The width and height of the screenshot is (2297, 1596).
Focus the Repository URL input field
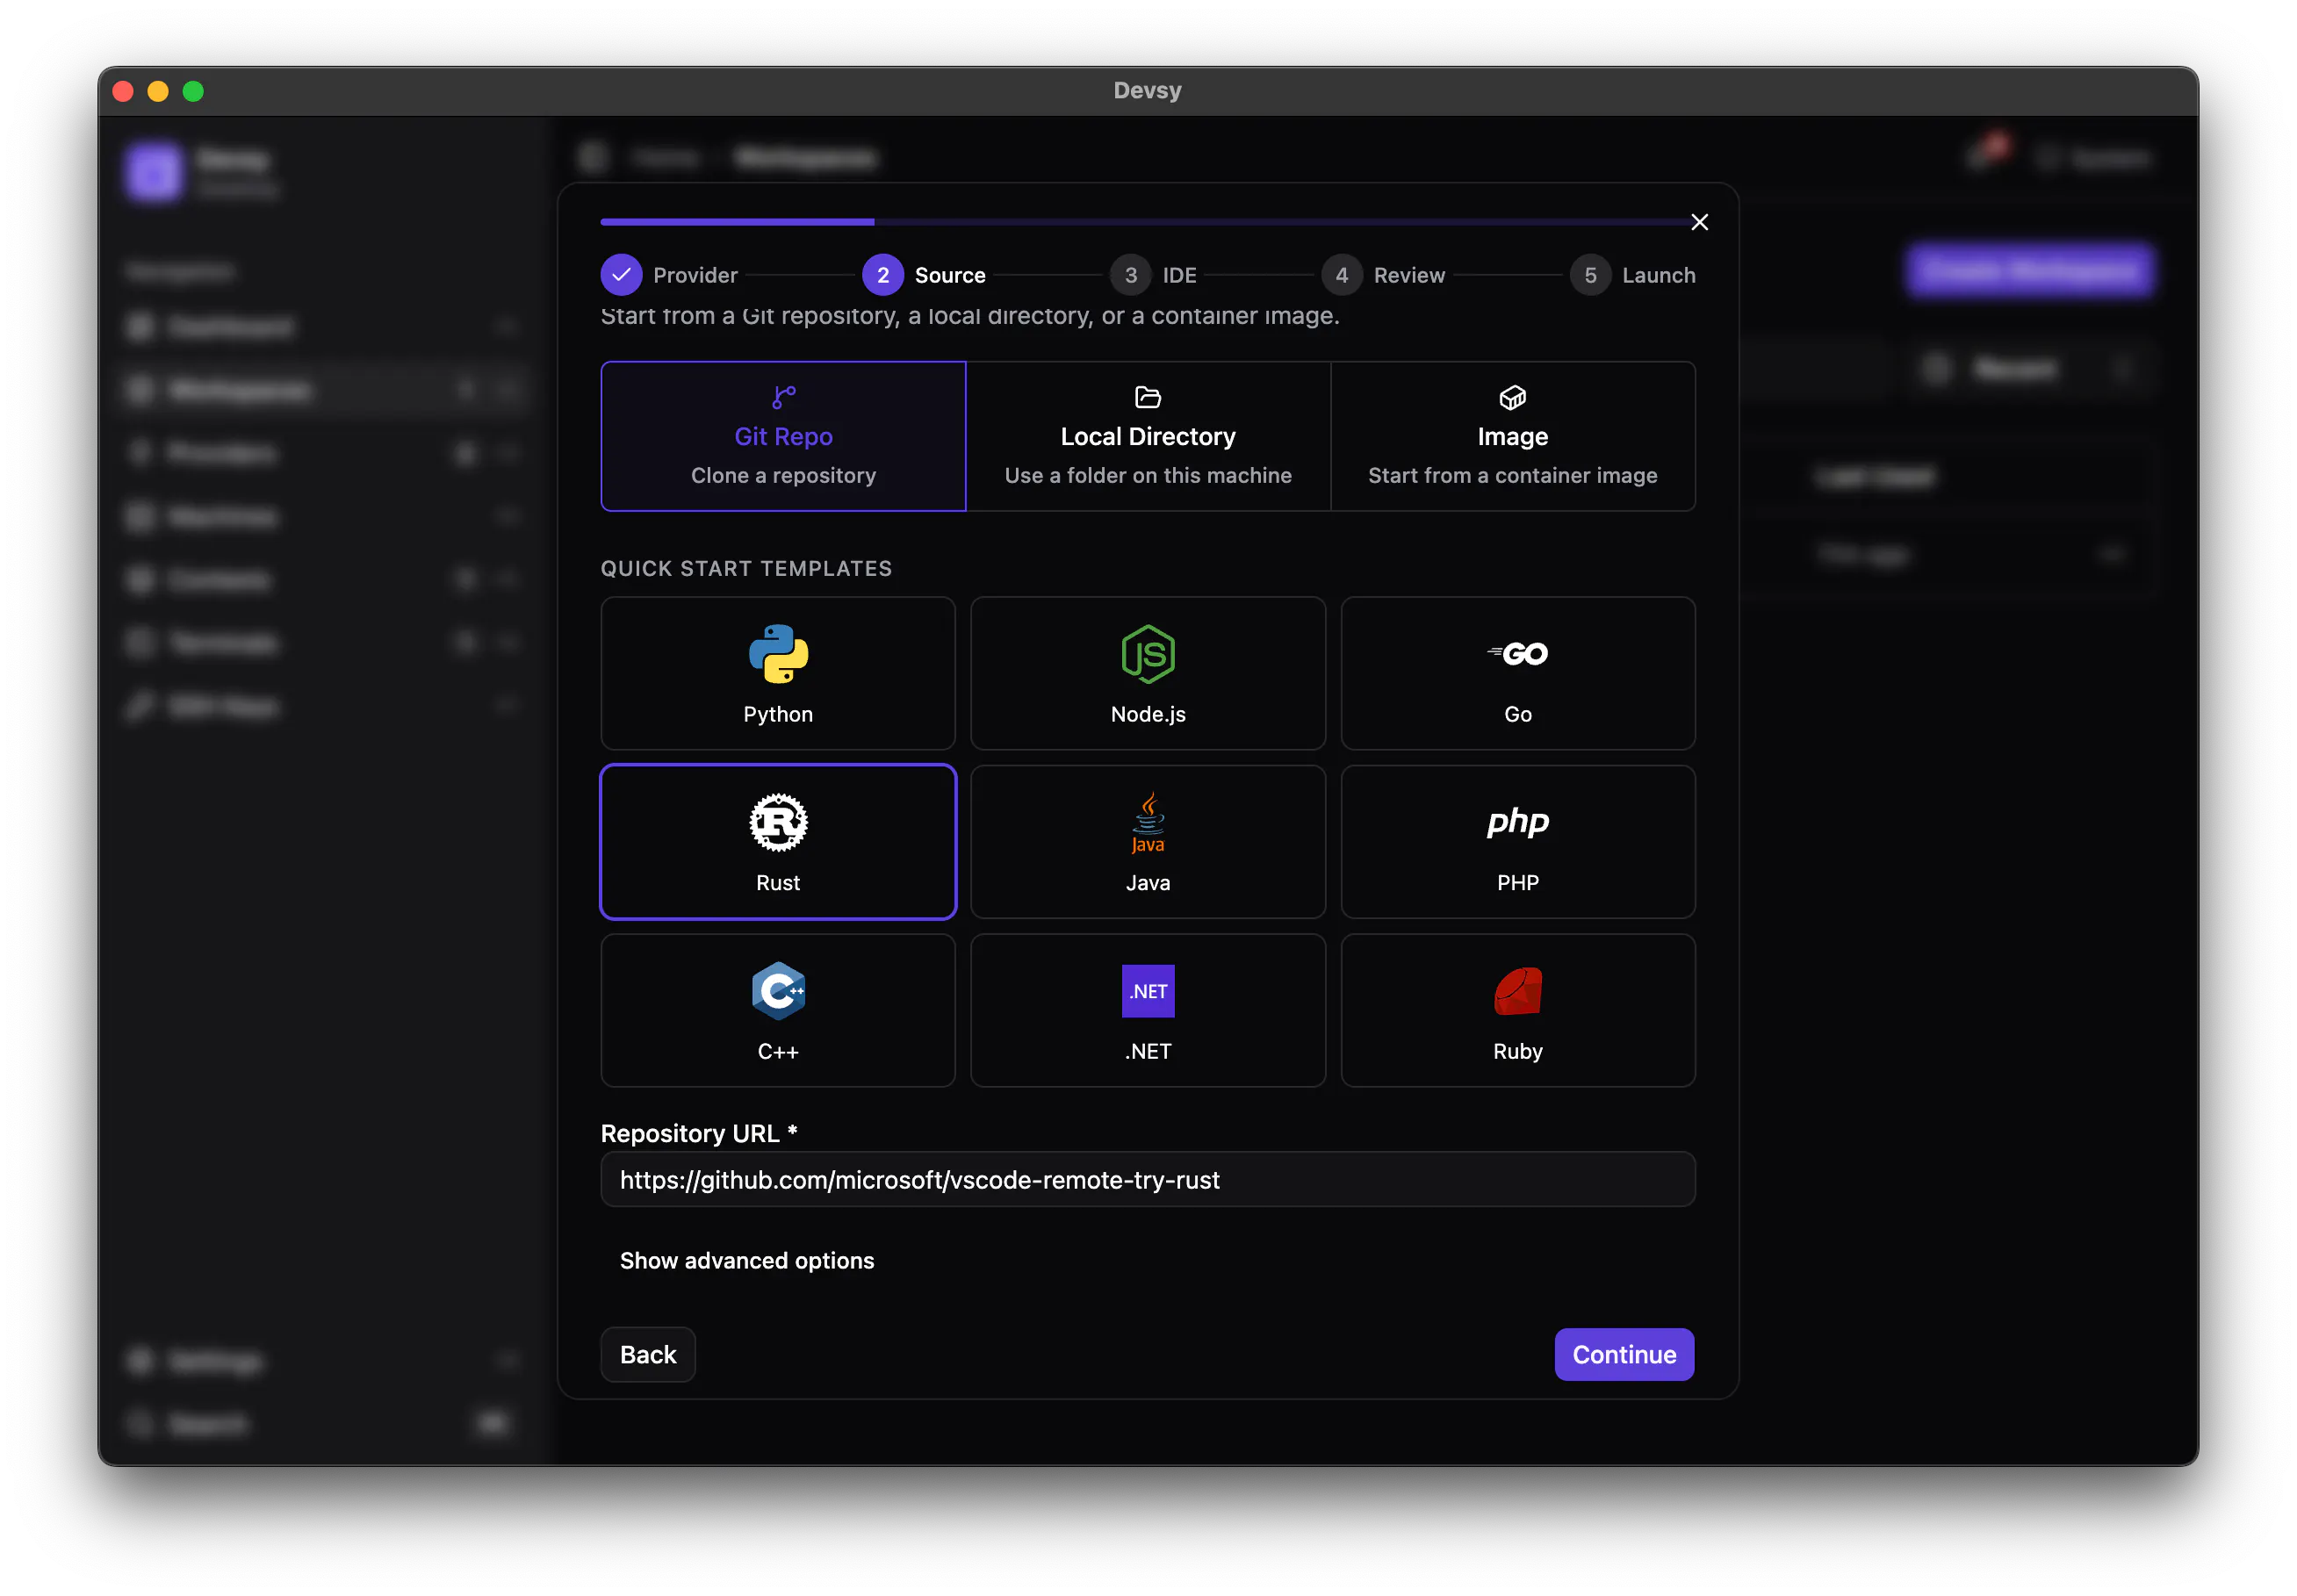click(x=1147, y=1179)
